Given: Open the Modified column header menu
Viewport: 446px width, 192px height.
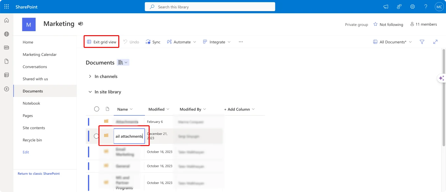Looking at the screenshot, I should click(159, 109).
